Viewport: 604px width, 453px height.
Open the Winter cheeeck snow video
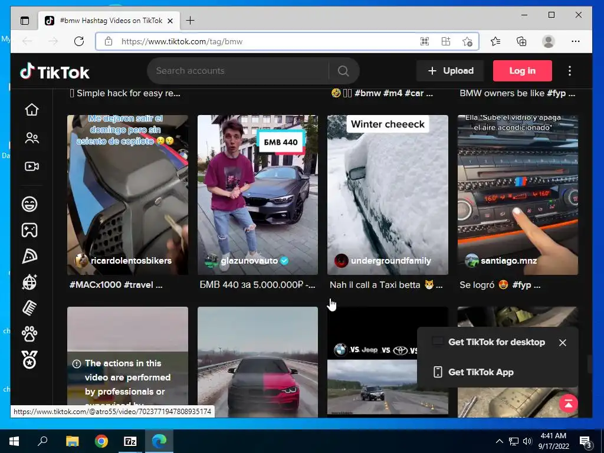click(x=388, y=195)
